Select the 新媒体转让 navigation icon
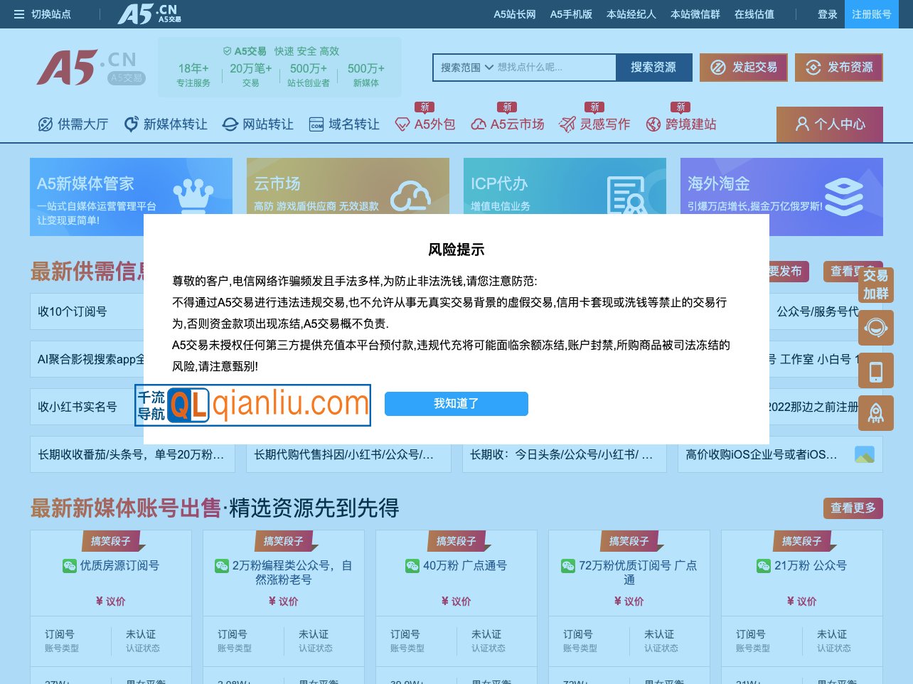 [x=130, y=124]
